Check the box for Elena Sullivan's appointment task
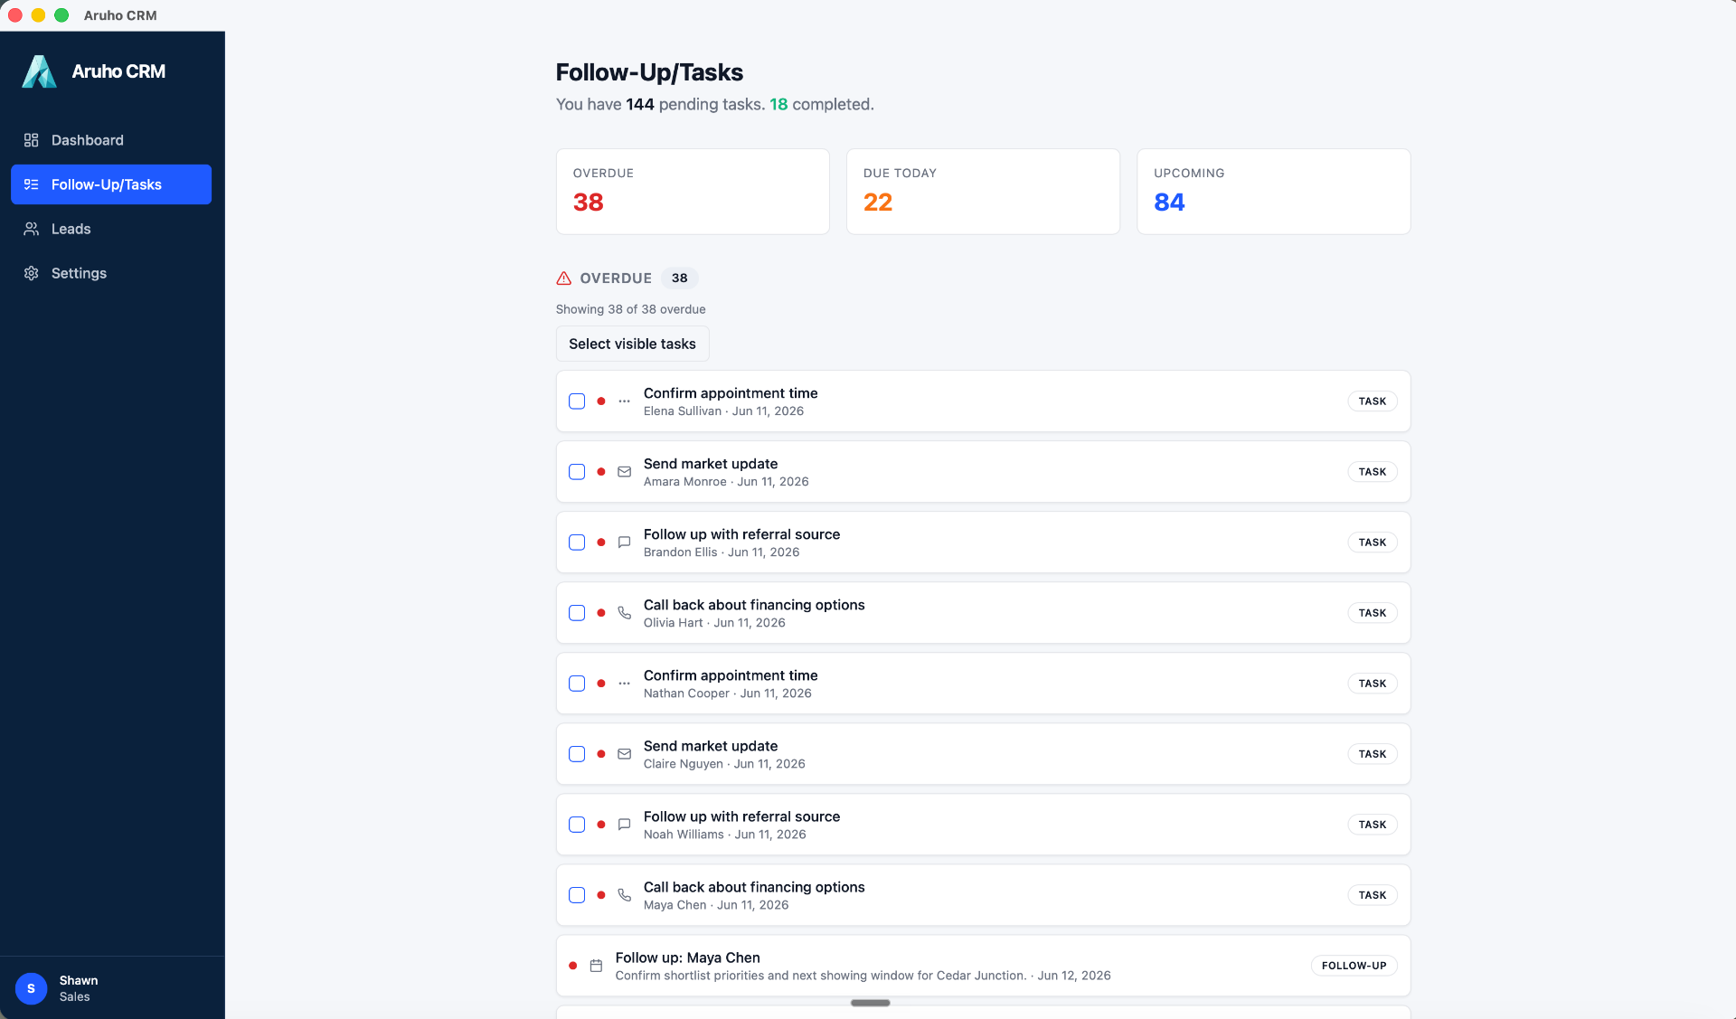The image size is (1736, 1019). coord(577,401)
